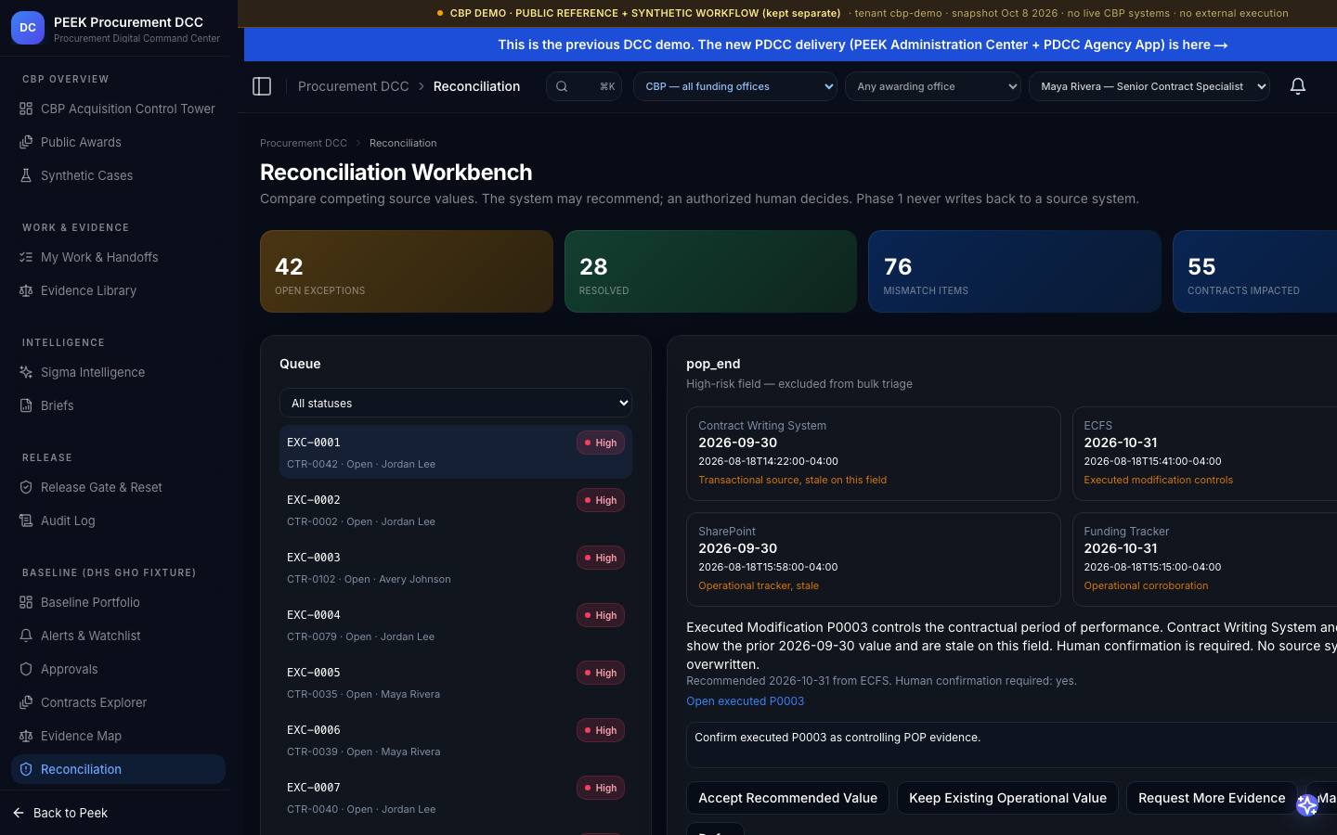Click the Briefs document icon
Screen dimensions: 1337x835
click(x=26, y=405)
